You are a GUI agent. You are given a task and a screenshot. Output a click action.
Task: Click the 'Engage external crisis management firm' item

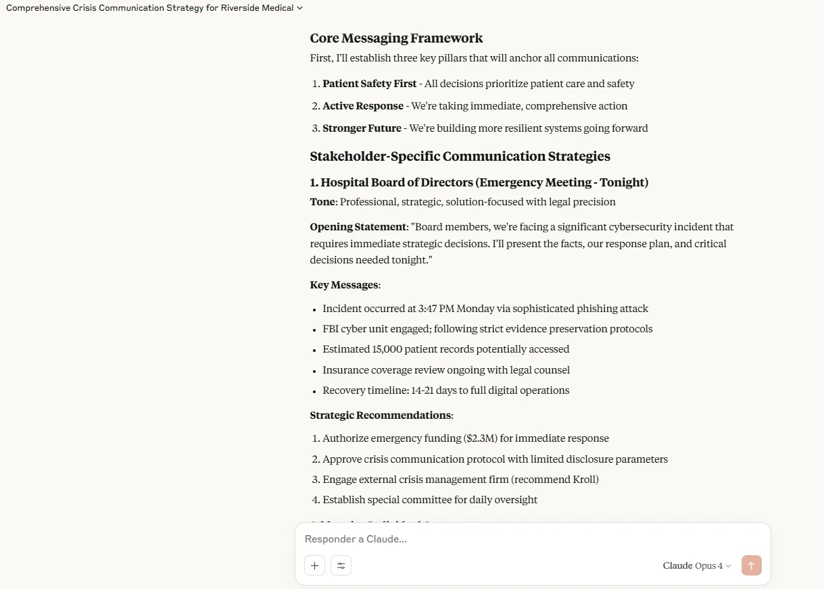(460, 480)
